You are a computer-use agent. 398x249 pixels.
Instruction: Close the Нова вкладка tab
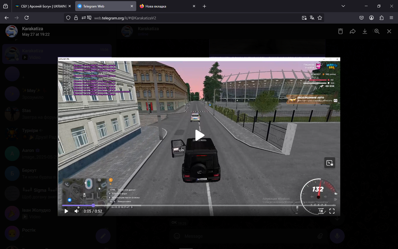[x=194, y=6]
